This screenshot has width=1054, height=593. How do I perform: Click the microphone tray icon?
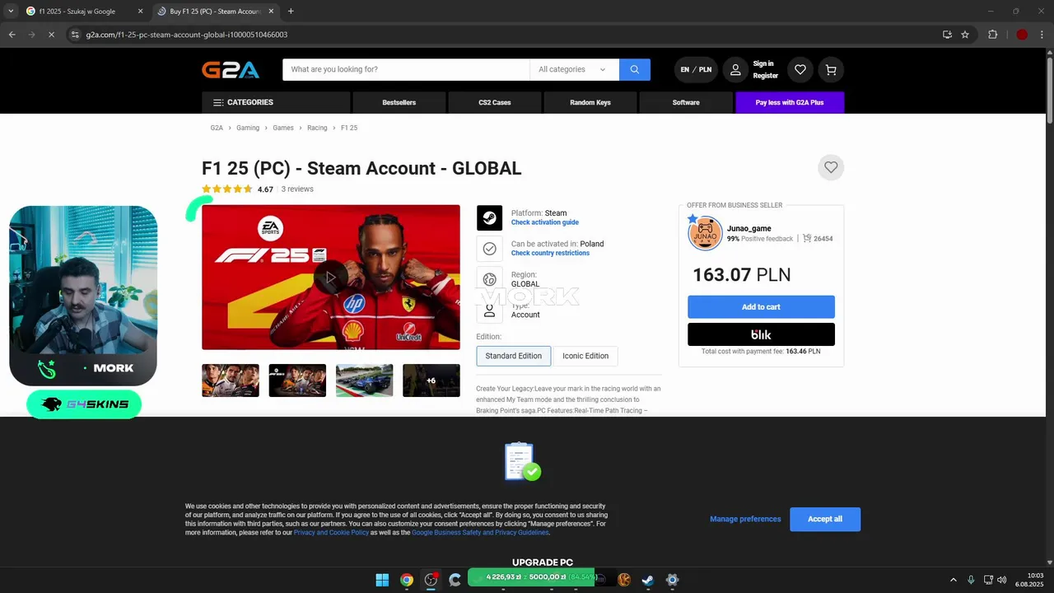(971, 580)
